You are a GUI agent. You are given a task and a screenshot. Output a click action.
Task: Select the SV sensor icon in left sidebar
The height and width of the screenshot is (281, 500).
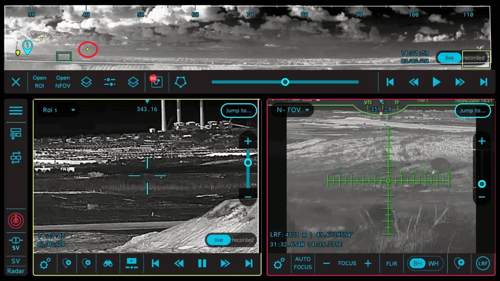[15, 241]
